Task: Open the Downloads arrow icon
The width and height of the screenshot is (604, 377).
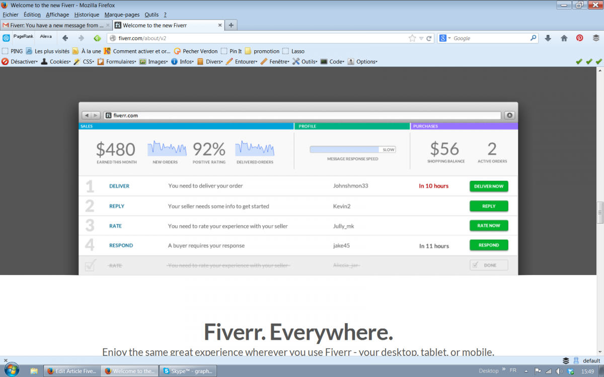Action: tap(548, 38)
